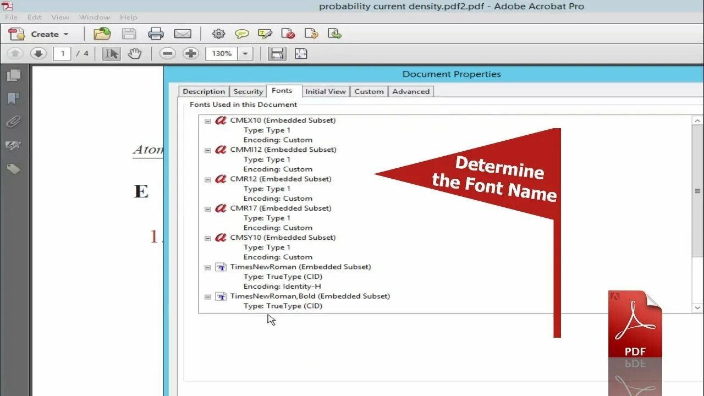Select TimesNewRoman (Embedded Subset) row
Image resolution: width=704 pixels, height=396 pixels.
(x=300, y=267)
